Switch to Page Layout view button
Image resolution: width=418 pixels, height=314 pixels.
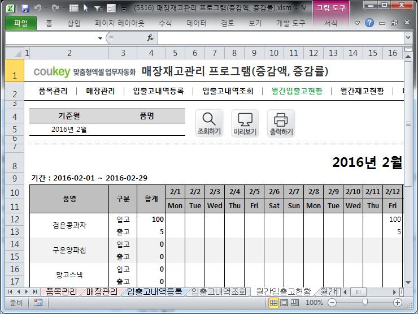284,303
